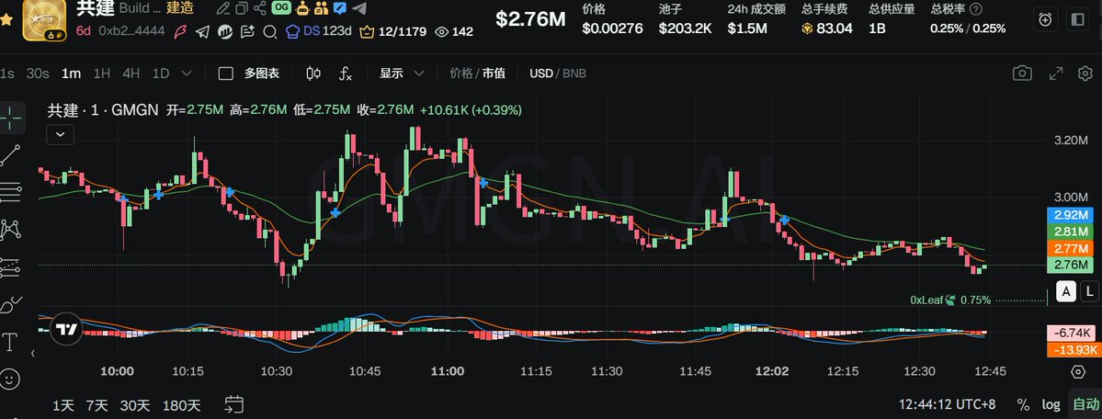Viewport: 1102px width, 419px height.
Task: Click the magnifier search icon
Action: [x=269, y=31]
